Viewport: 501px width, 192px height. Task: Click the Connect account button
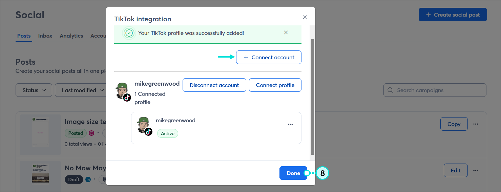(x=269, y=57)
